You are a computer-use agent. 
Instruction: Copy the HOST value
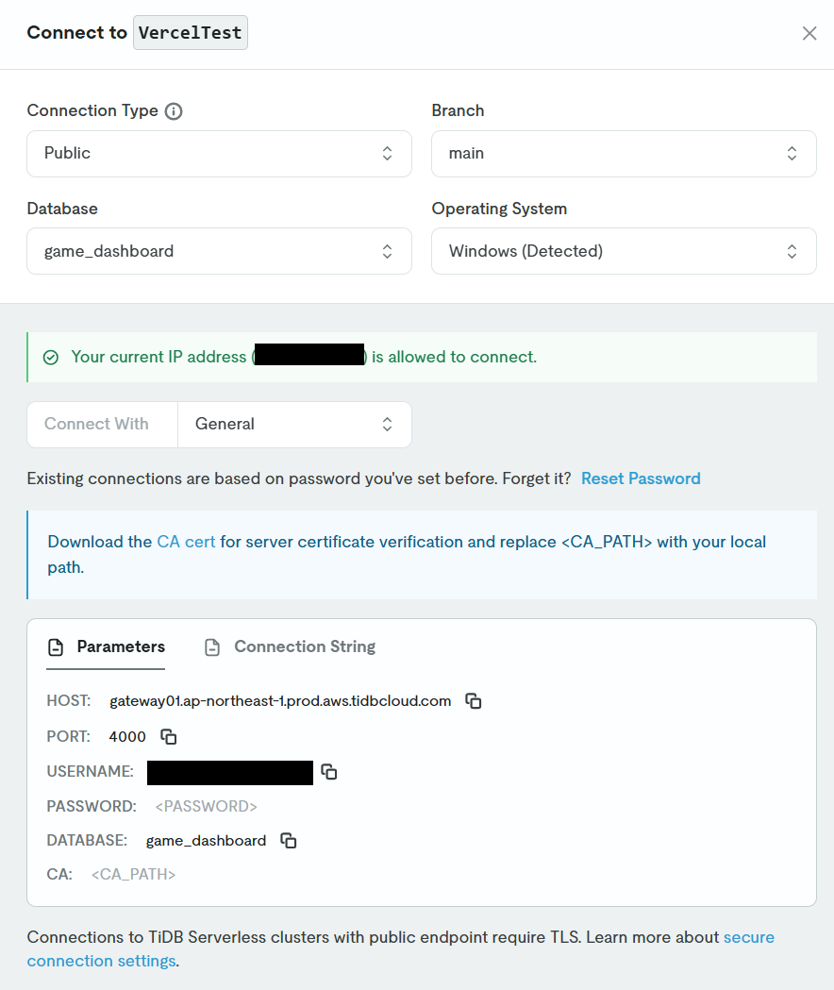coord(473,701)
